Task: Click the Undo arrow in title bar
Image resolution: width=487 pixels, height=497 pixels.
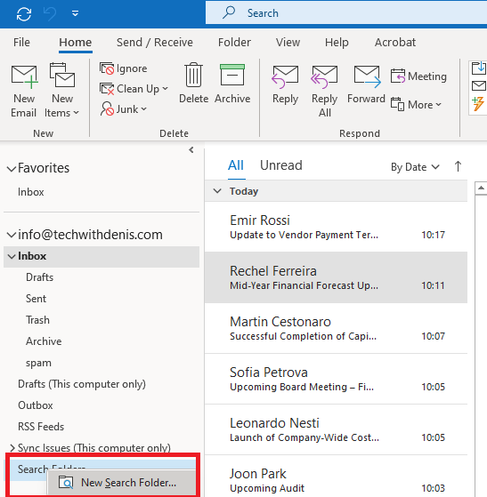Action: click(50, 14)
